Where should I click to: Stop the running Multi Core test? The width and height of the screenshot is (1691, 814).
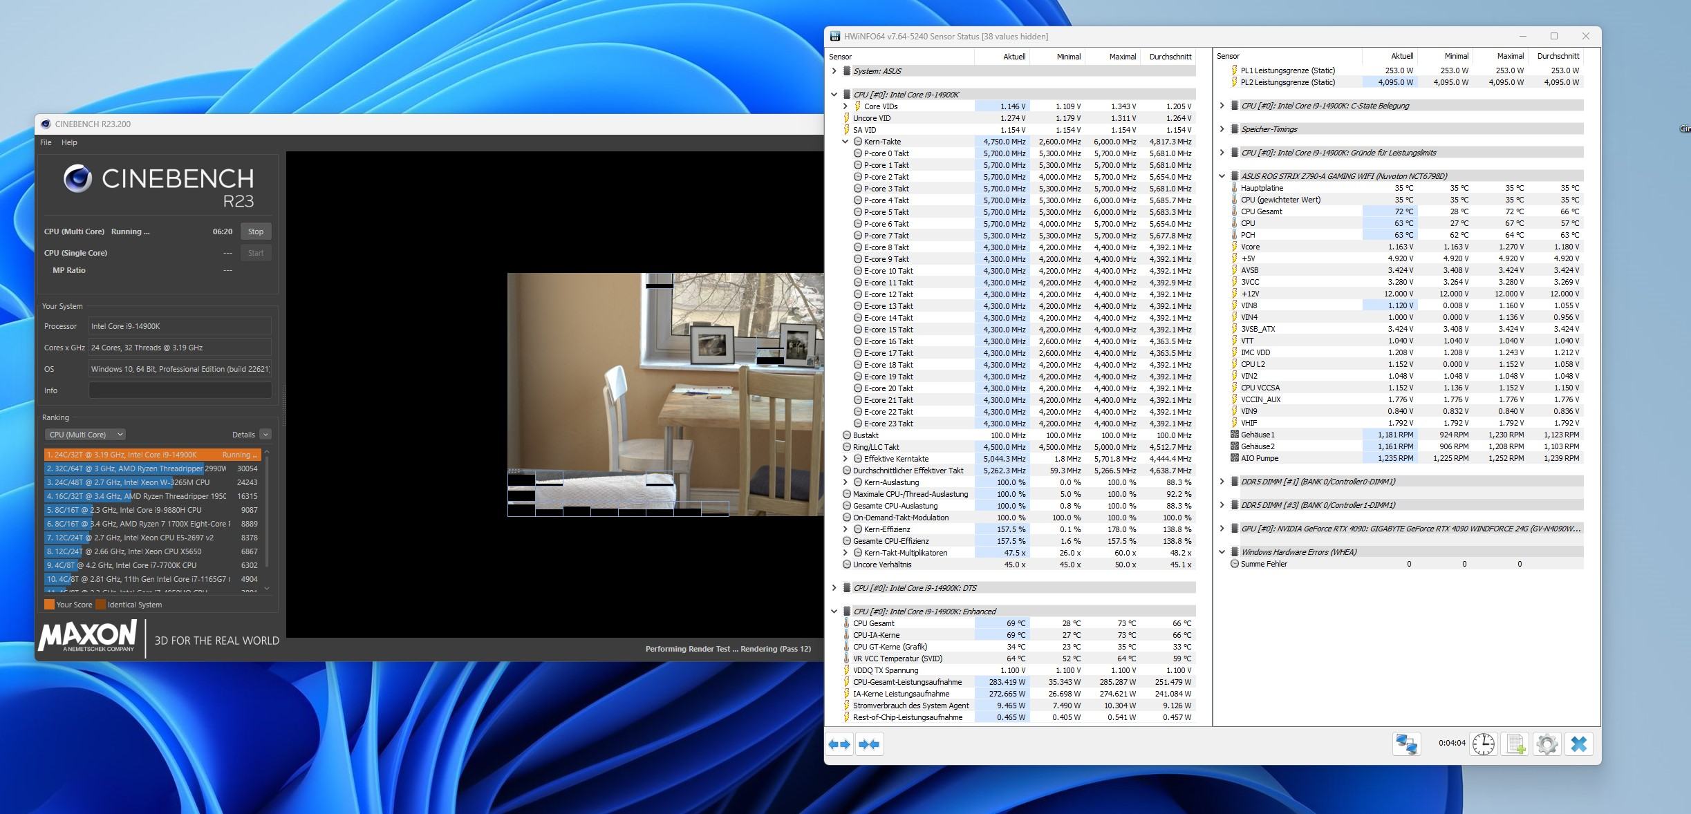coord(255,231)
